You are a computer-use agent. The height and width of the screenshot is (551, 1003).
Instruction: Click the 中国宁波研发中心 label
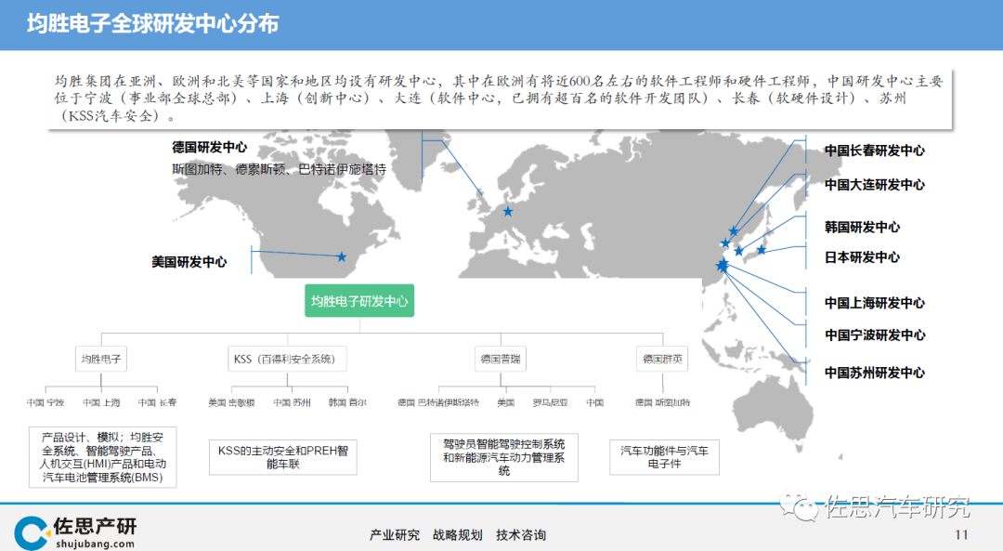(875, 335)
